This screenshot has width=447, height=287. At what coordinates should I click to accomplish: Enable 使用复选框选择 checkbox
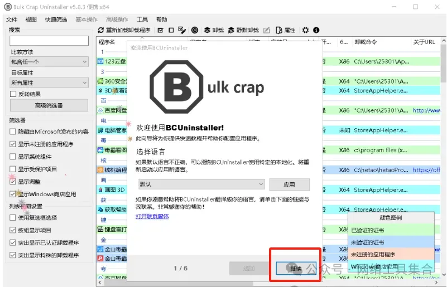[x=12, y=218]
